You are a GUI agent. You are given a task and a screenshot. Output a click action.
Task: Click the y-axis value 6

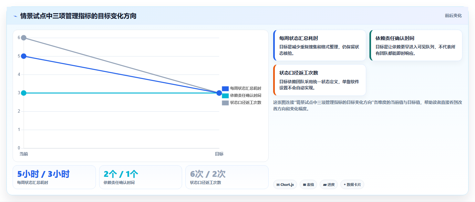(19, 38)
